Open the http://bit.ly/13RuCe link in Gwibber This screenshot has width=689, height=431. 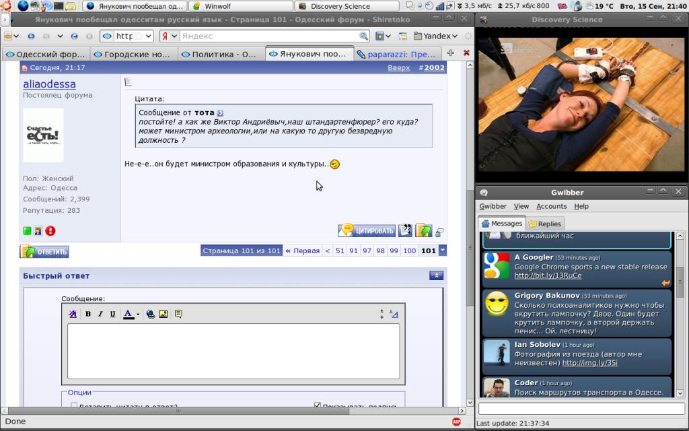(548, 275)
